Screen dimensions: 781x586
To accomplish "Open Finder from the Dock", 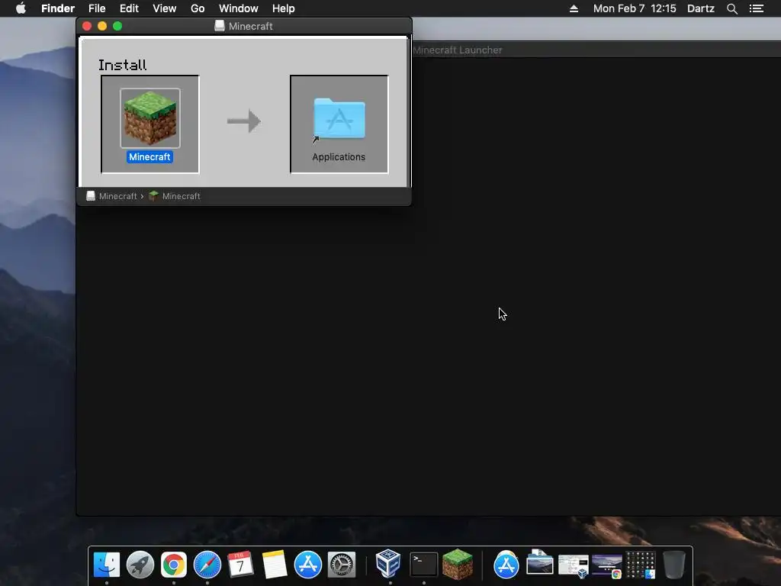I will click(x=107, y=565).
